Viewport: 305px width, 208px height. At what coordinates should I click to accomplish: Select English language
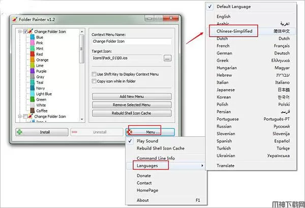point(251,17)
